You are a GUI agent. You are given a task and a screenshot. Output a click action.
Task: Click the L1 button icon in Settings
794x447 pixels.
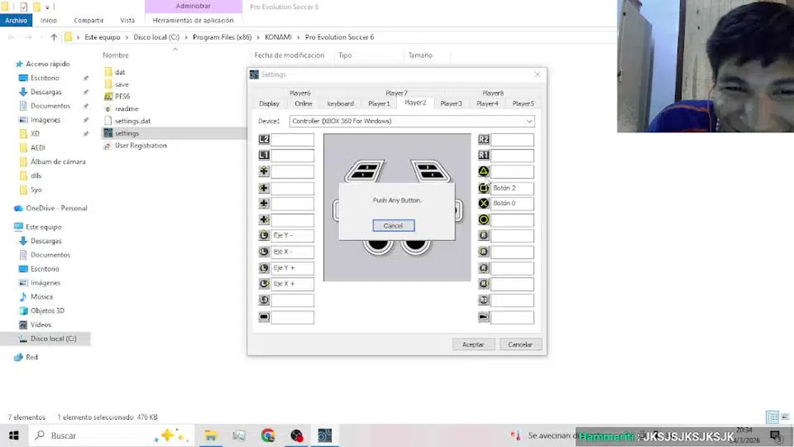click(x=264, y=155)
